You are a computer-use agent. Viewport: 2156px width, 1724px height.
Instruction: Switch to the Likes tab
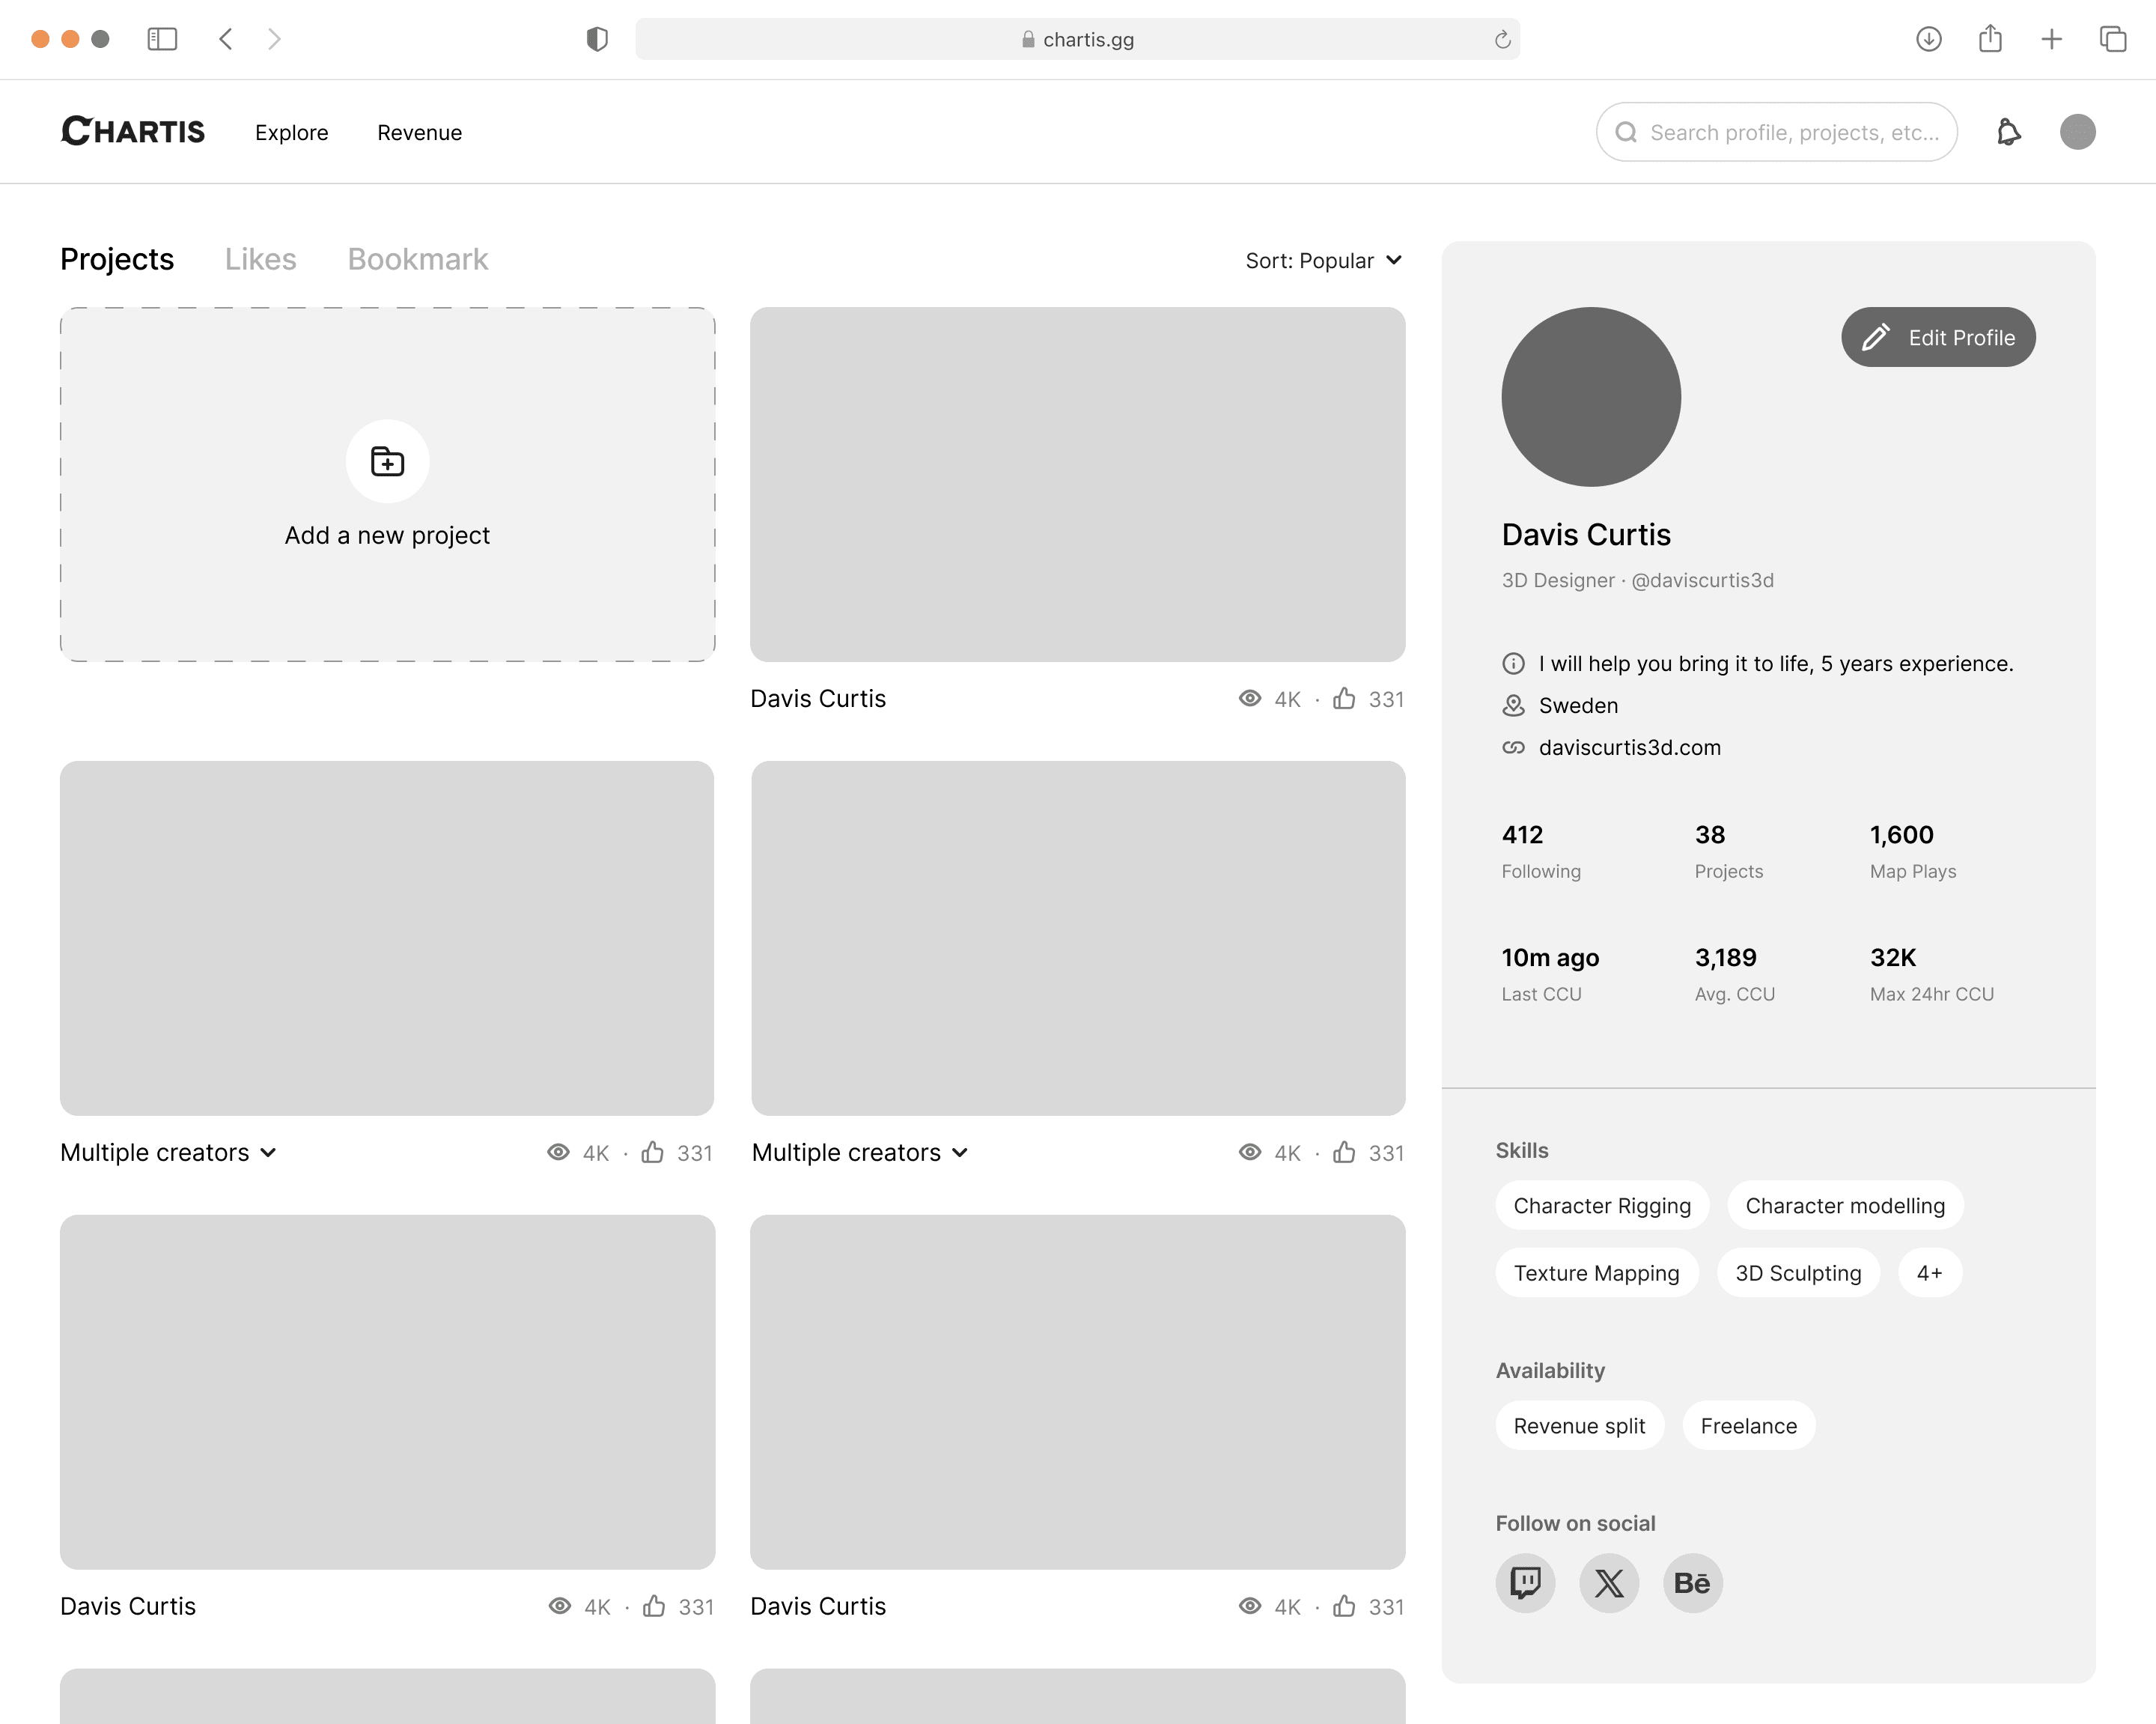point(260,259)
